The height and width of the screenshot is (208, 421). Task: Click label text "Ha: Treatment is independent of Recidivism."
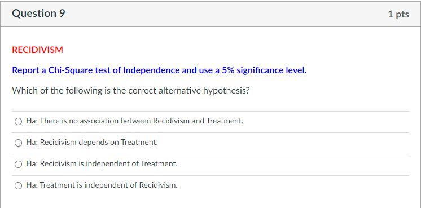tap(102, 185)
